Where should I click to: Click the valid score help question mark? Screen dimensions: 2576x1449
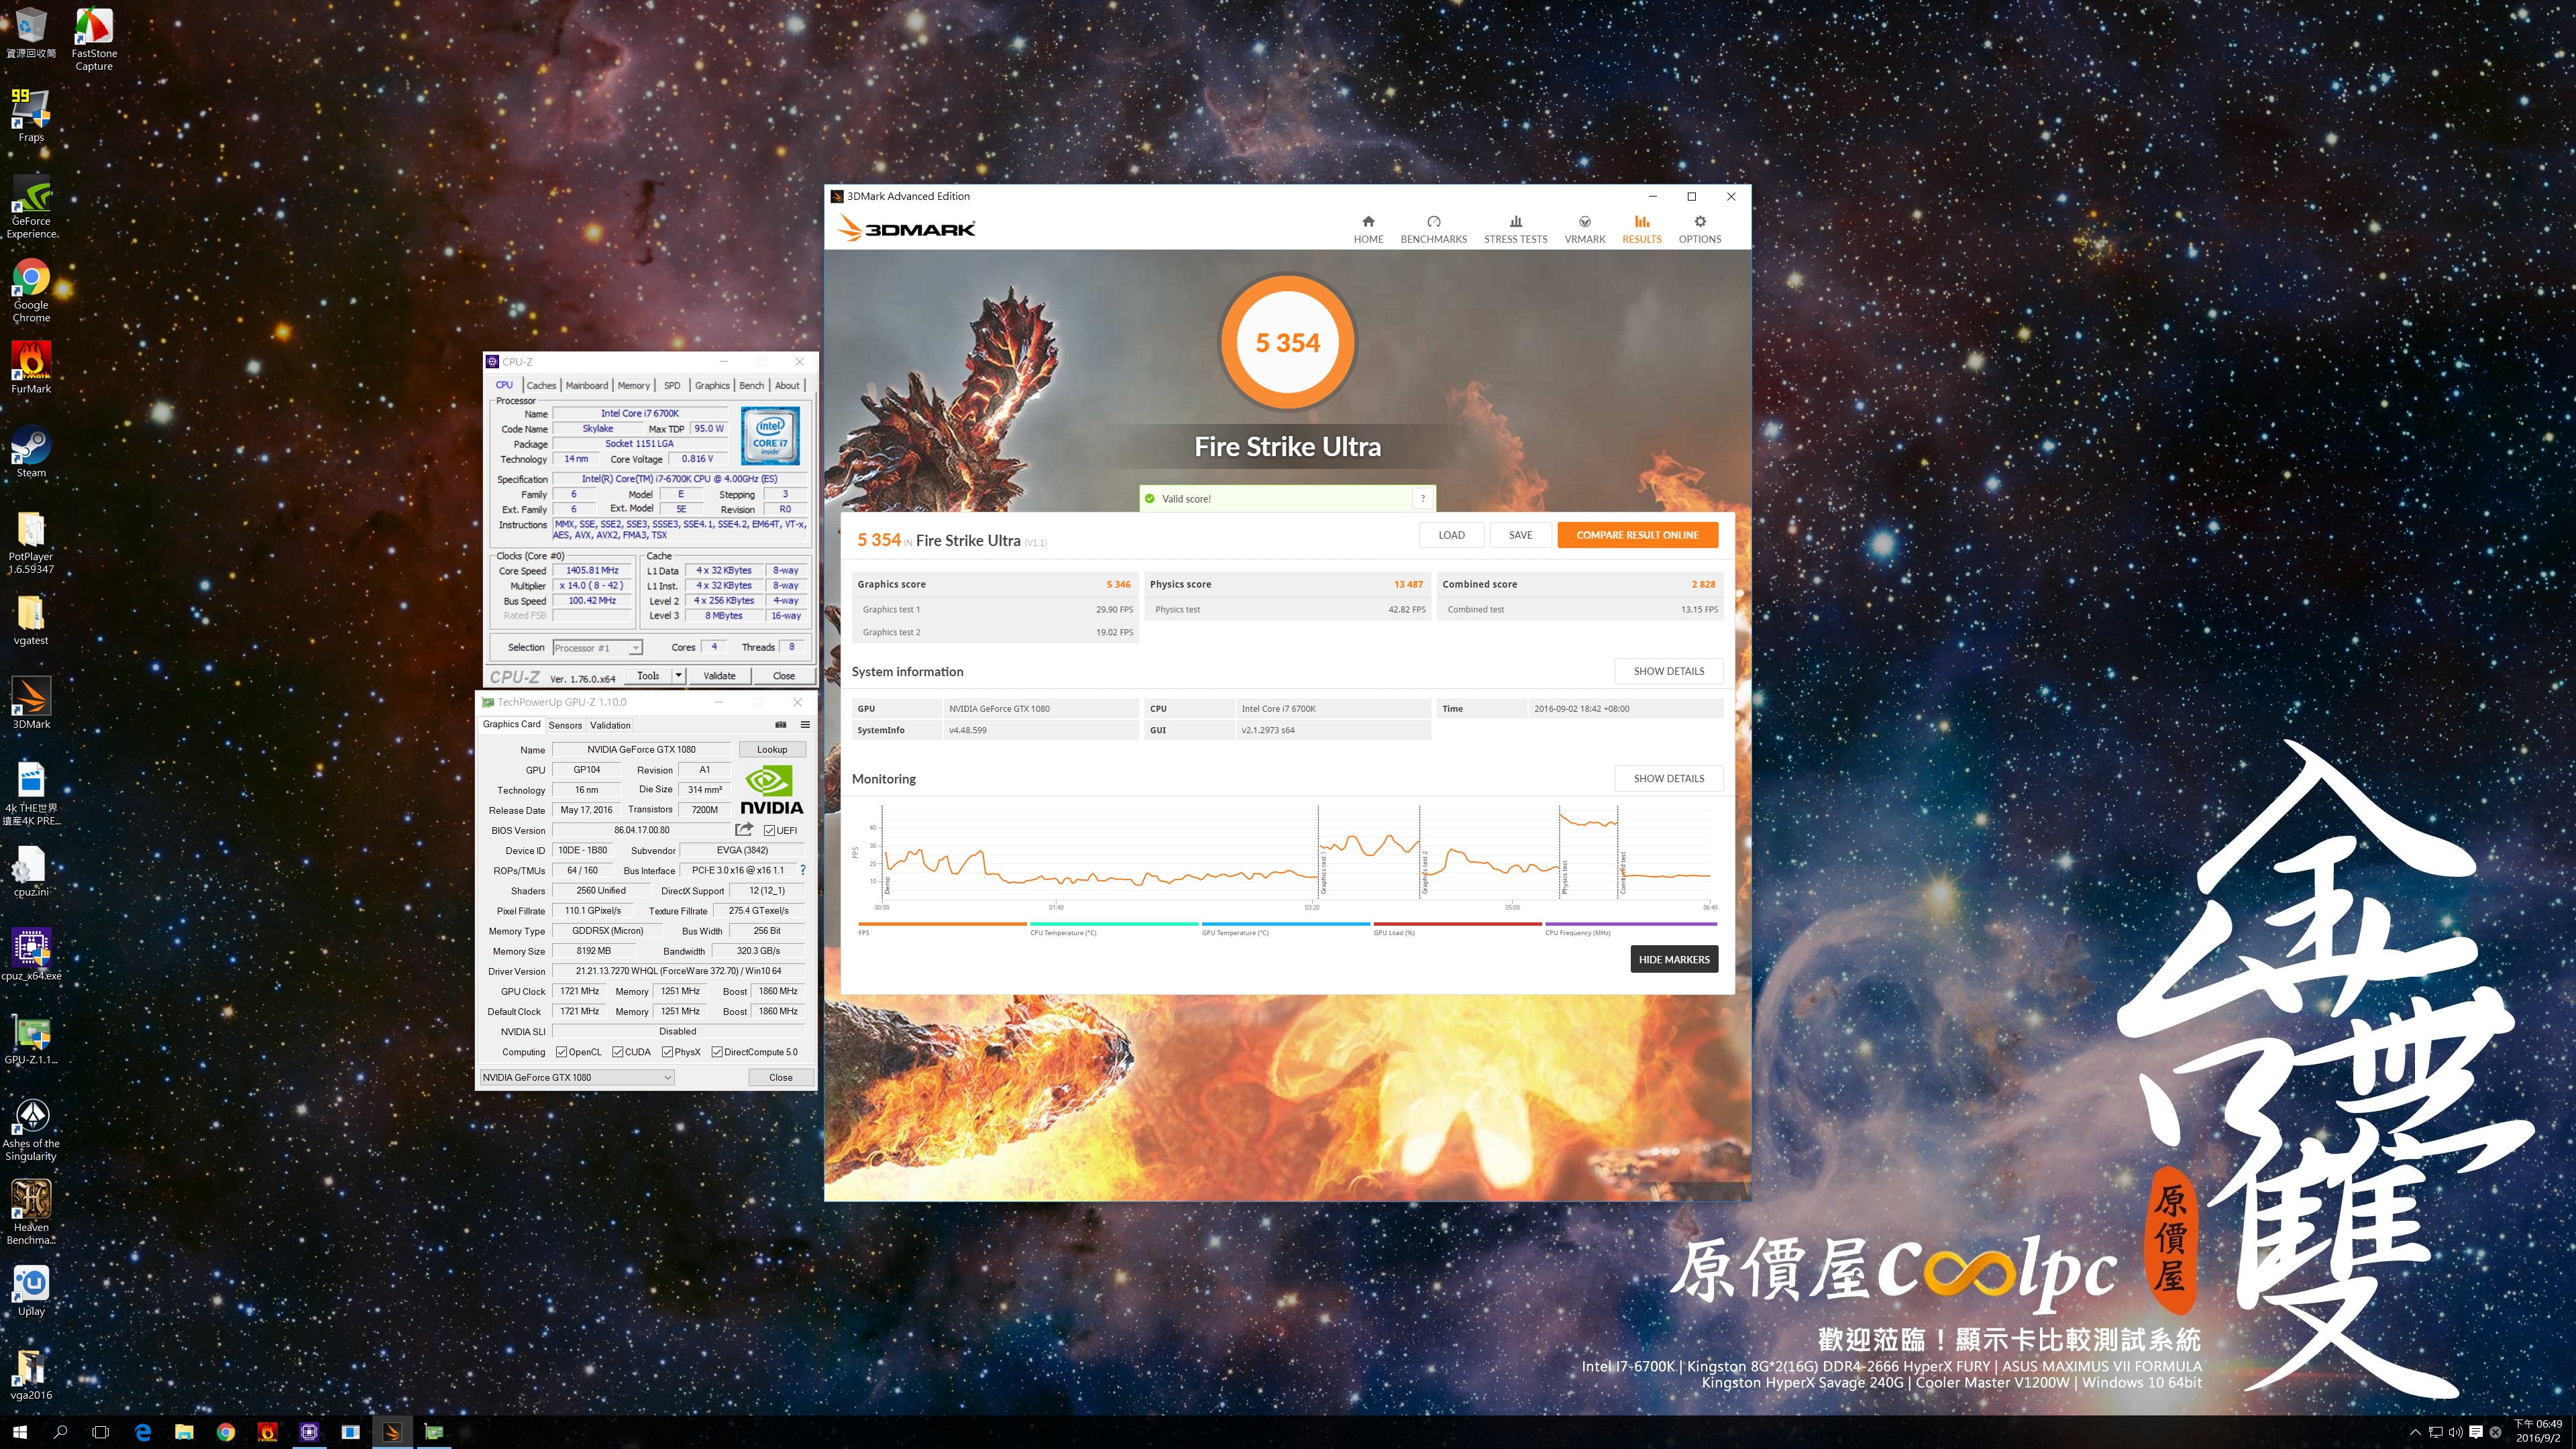[1422, 498]
